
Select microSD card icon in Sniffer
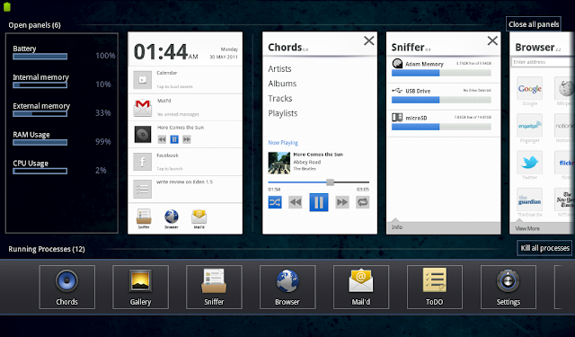coord(397,118)
